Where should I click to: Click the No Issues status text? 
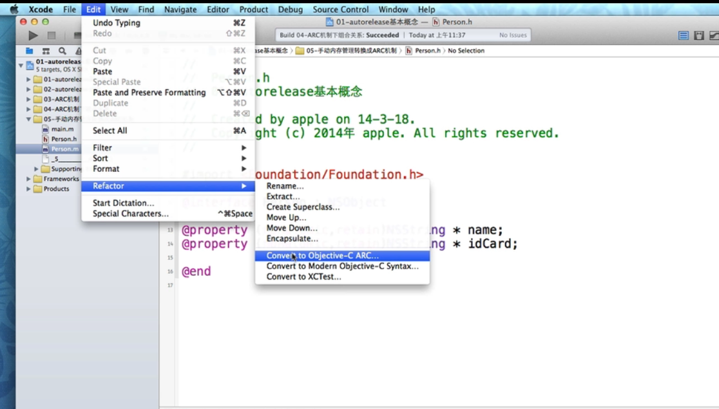(x=513, y=35)
